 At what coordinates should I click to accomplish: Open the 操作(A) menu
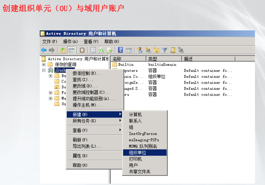[x=70, y=41]
